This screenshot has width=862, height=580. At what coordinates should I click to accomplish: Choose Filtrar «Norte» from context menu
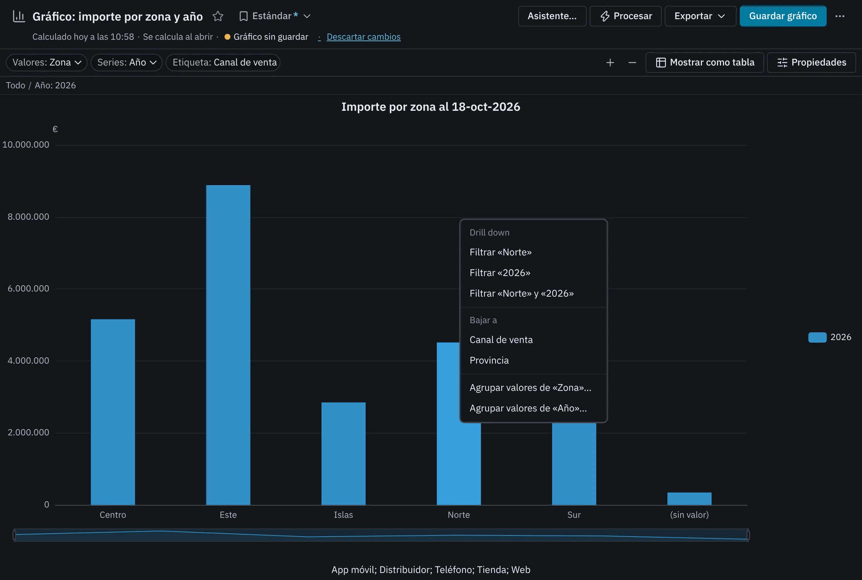[533, 252]
